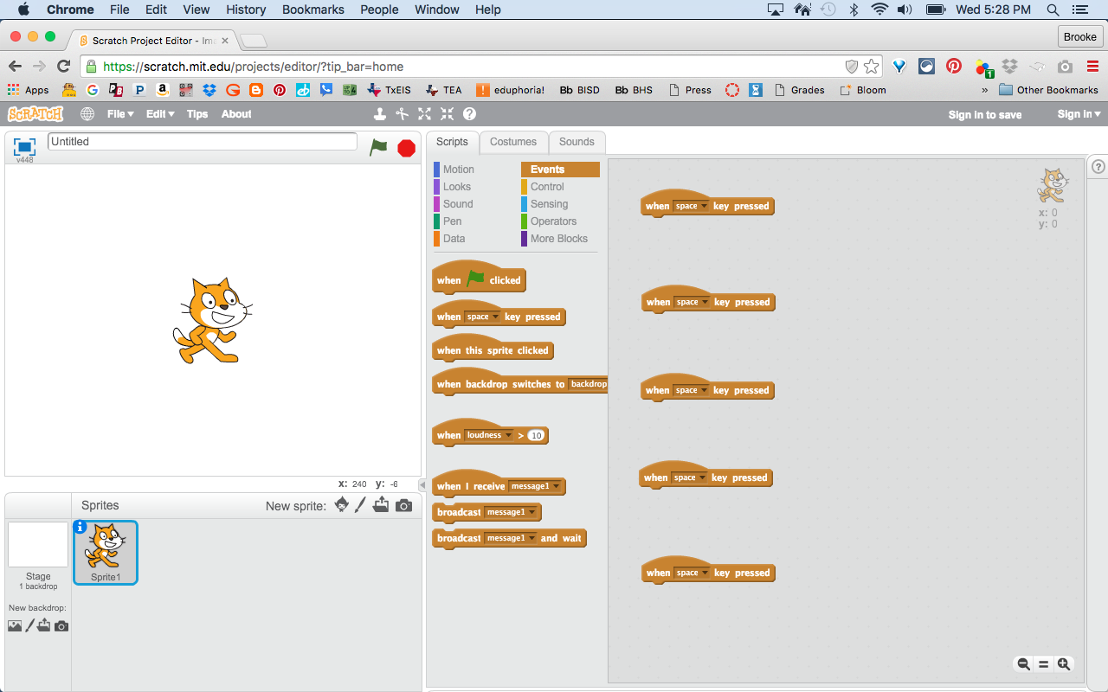
Task: Paint a new backdrop
Action: point(29,625)
